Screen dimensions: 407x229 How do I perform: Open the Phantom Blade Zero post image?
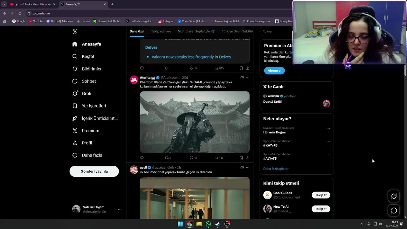(x=195, y=122)
